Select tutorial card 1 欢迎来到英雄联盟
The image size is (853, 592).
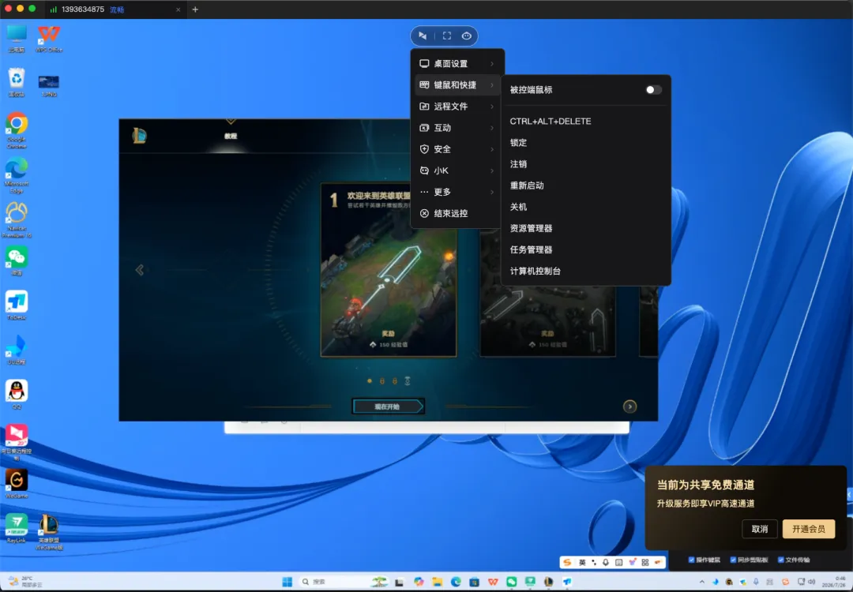(389, 270)
